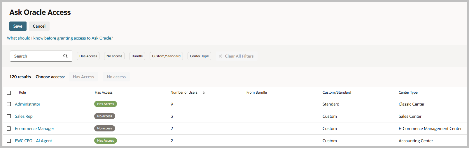Screen dimensions: 469x148
Task: Check the FWC CFO - AI Agent checkbox
Action: (x=9, y=141)
